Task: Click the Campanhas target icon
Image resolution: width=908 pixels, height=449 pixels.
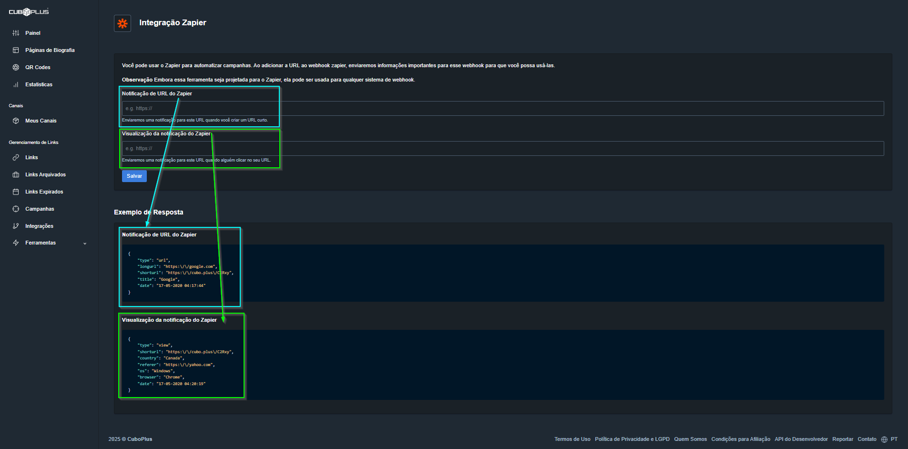Action: coord(16,209)
